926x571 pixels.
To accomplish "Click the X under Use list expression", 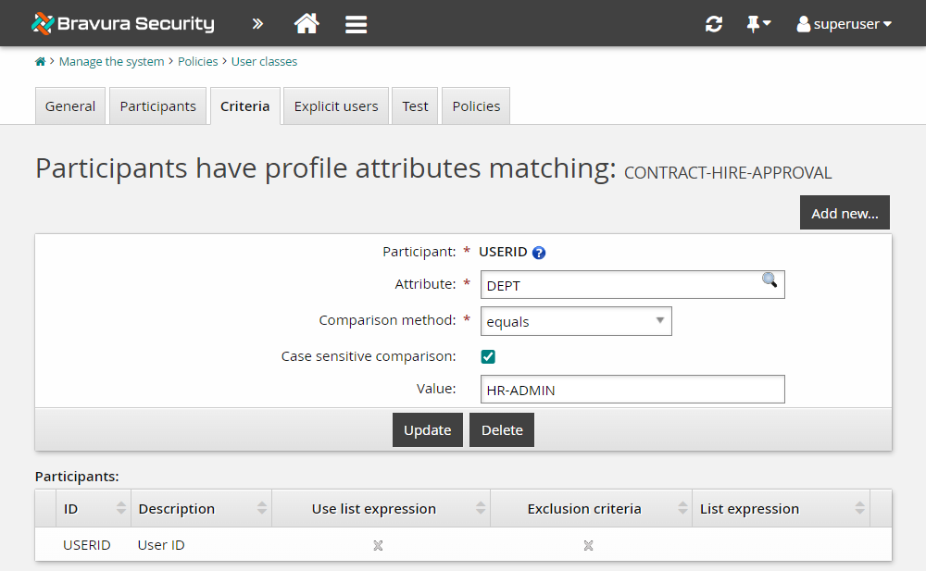I will 377,545.
